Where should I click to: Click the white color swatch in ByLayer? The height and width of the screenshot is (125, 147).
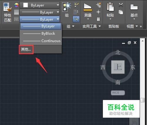26,5
